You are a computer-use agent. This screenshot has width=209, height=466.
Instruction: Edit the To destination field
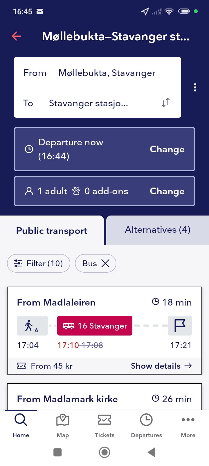(x=89, y=103)
